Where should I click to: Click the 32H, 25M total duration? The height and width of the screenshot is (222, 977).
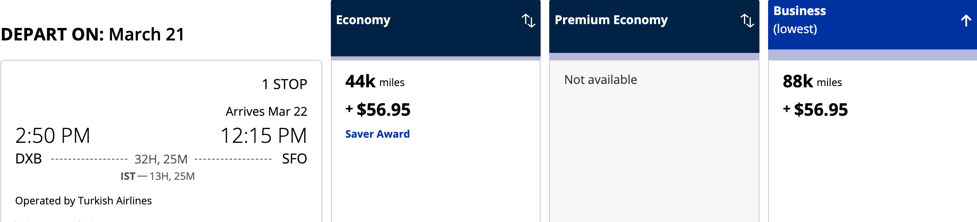click(x=161, y=160)
